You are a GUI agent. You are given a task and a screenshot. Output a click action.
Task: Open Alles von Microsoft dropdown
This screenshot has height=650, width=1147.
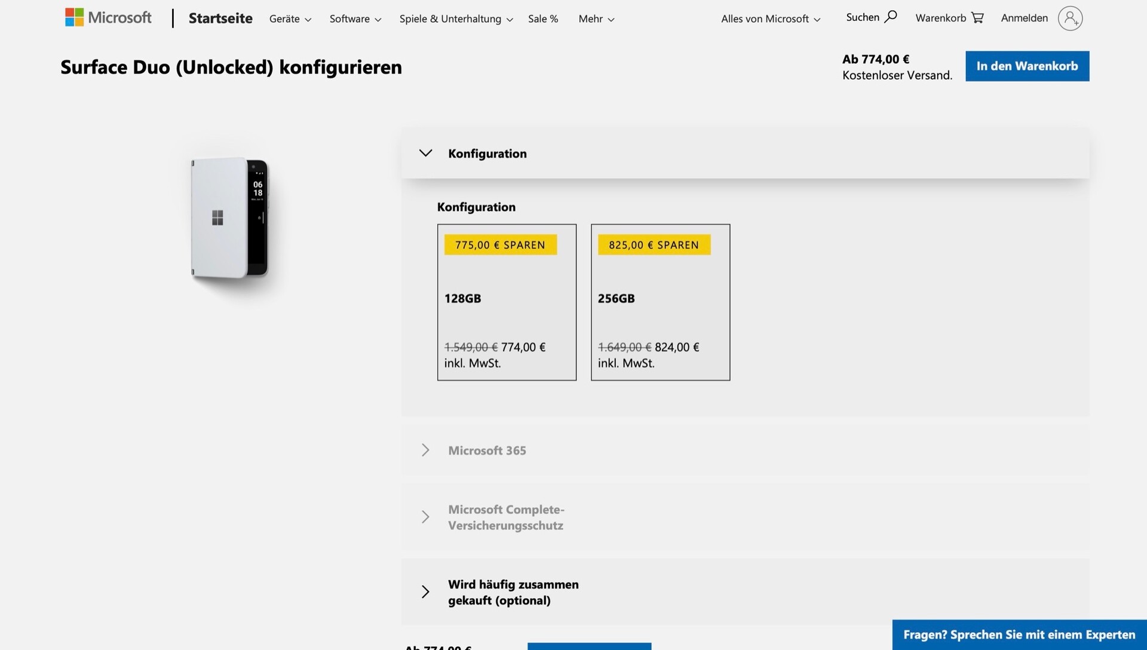770,19
